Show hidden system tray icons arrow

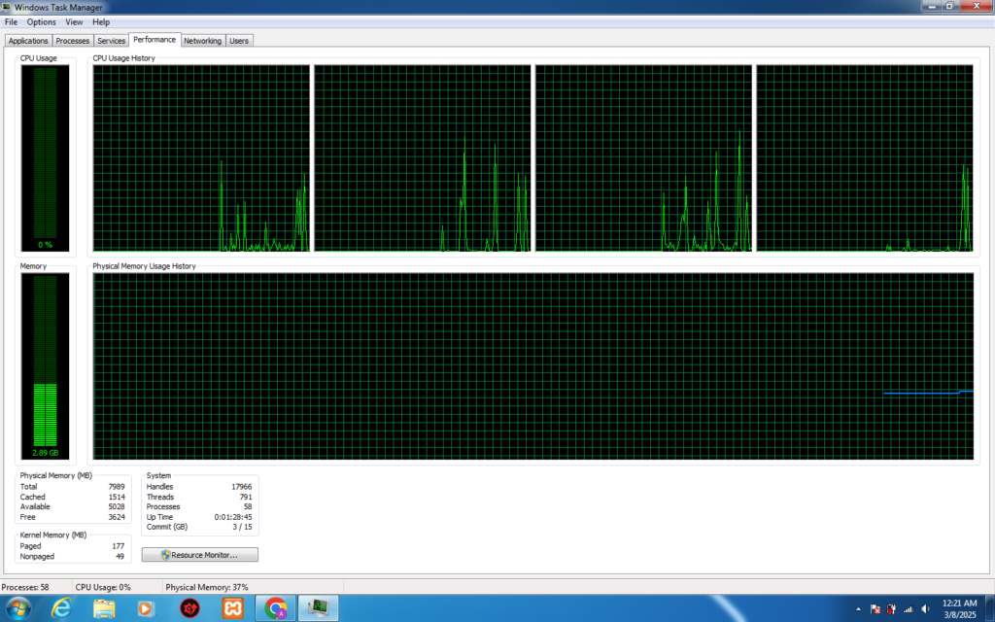tap(859, 609)
